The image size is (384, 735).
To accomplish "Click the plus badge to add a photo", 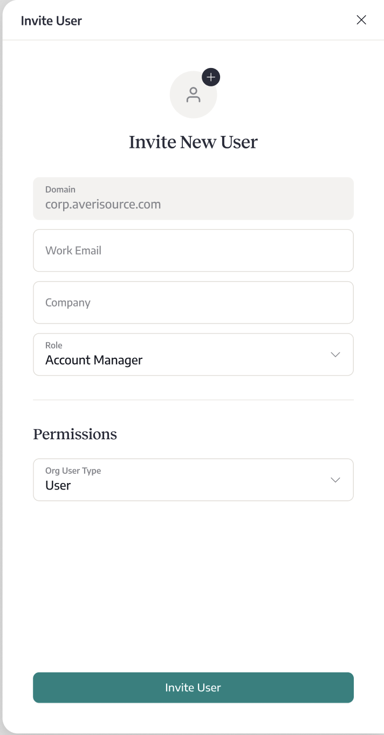I will pyautogui.click(x=211, y=77).
